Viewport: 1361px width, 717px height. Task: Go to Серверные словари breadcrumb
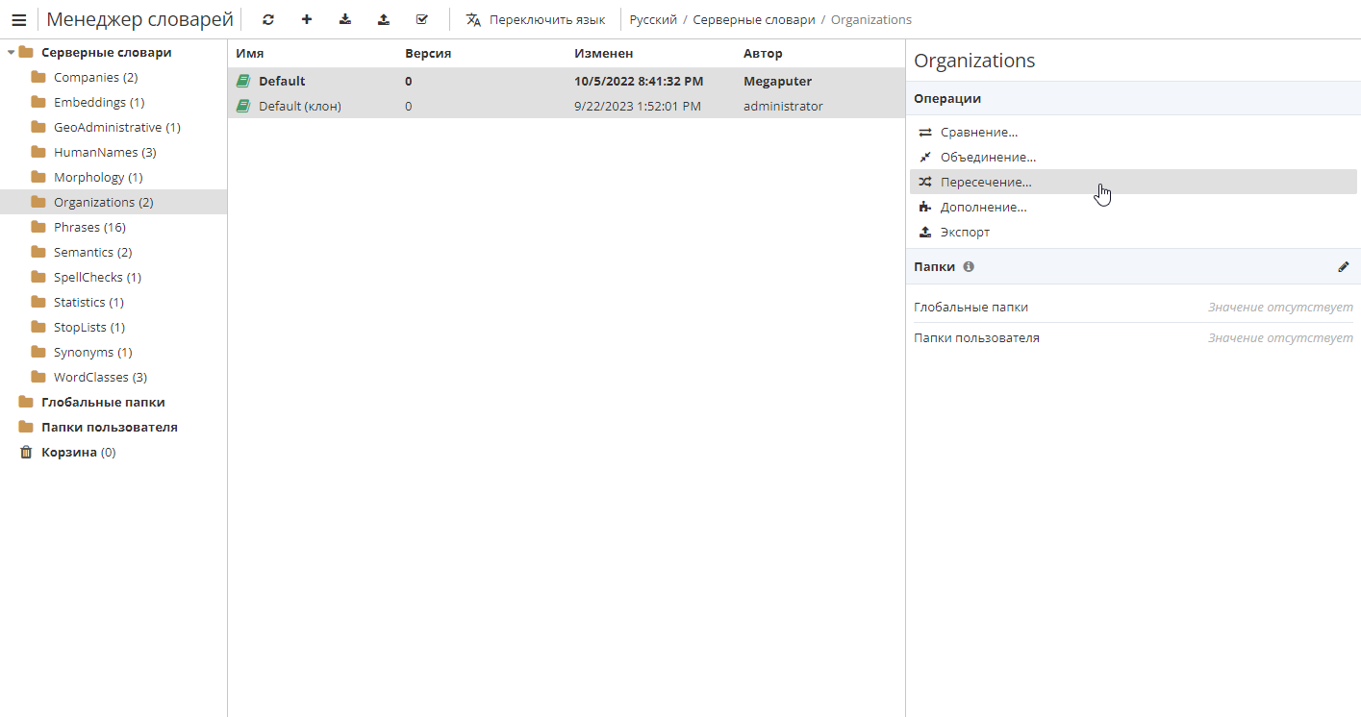tap(754, 19)
